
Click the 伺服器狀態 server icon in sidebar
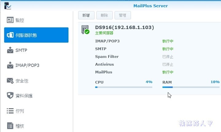pyautogui.click(x=10, y=35)
